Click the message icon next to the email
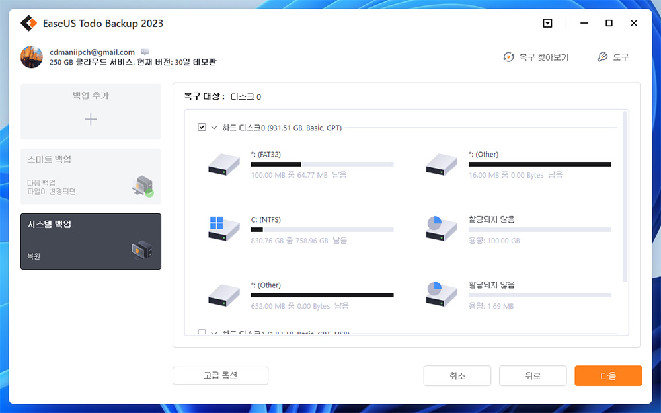The image size is (661, 413). point(145,52)
